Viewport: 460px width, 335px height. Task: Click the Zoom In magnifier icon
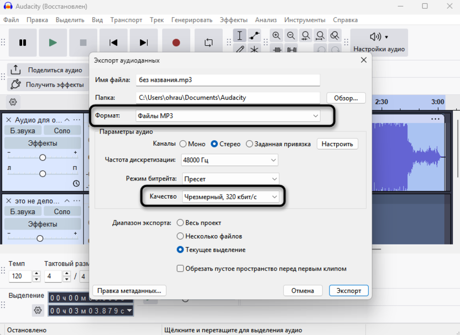(x=276, y=36)
